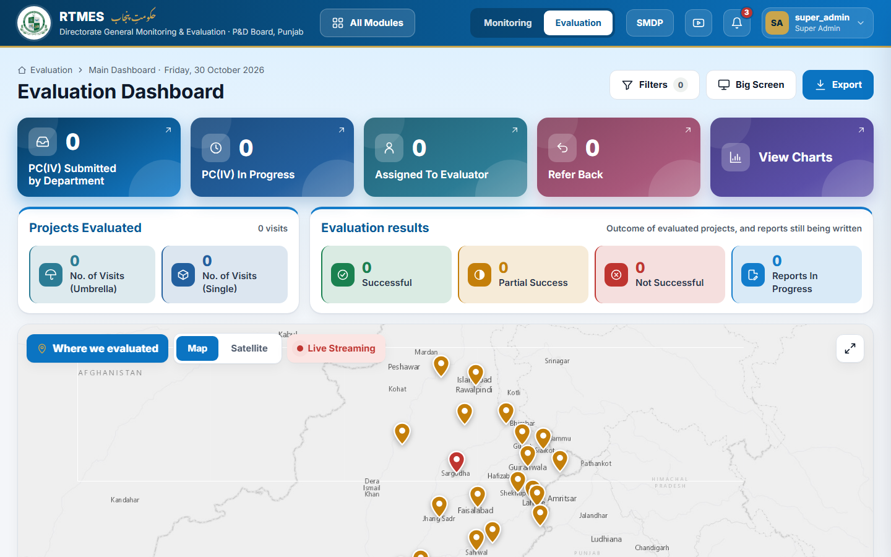Select the Evaluation tab
Image resolution: width=891 pixels, height=557 pixels.
pyautogui.click(x=579, y=23)
